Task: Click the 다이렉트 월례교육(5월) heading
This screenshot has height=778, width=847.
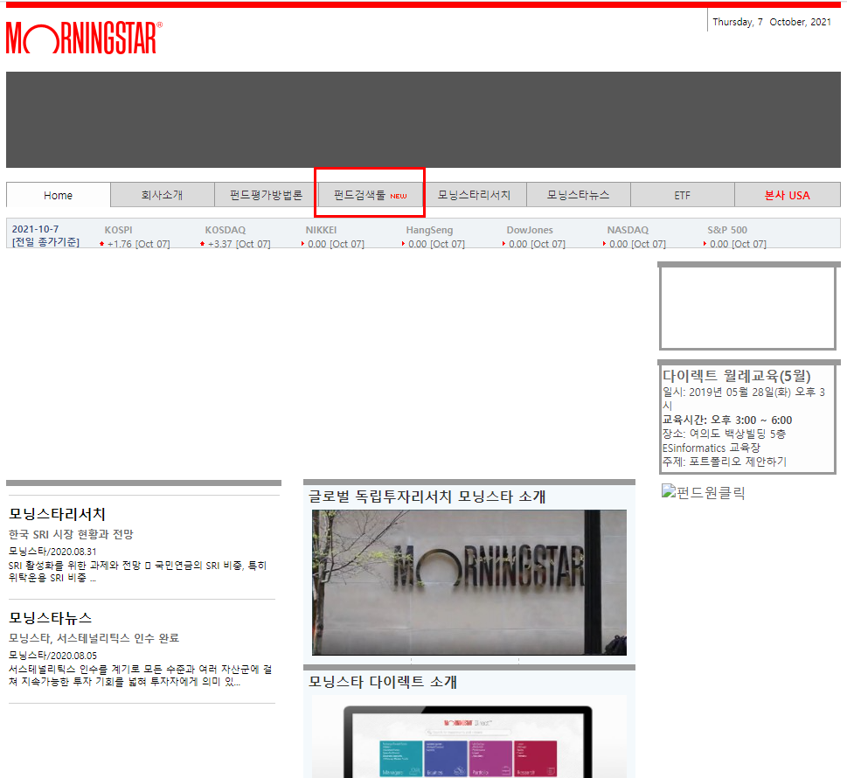Action: (737, 376)
